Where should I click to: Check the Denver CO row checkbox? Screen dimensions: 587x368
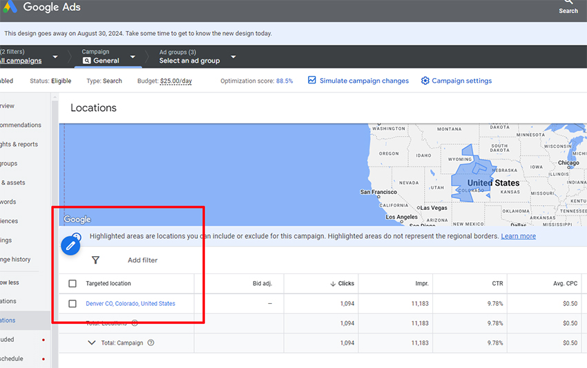coord(73,304)
